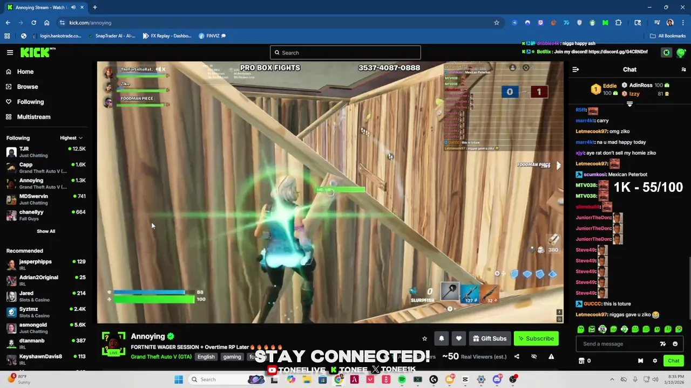Open chat settings gear
This screenshot has height=388, width=691.
tap(655, 361)
